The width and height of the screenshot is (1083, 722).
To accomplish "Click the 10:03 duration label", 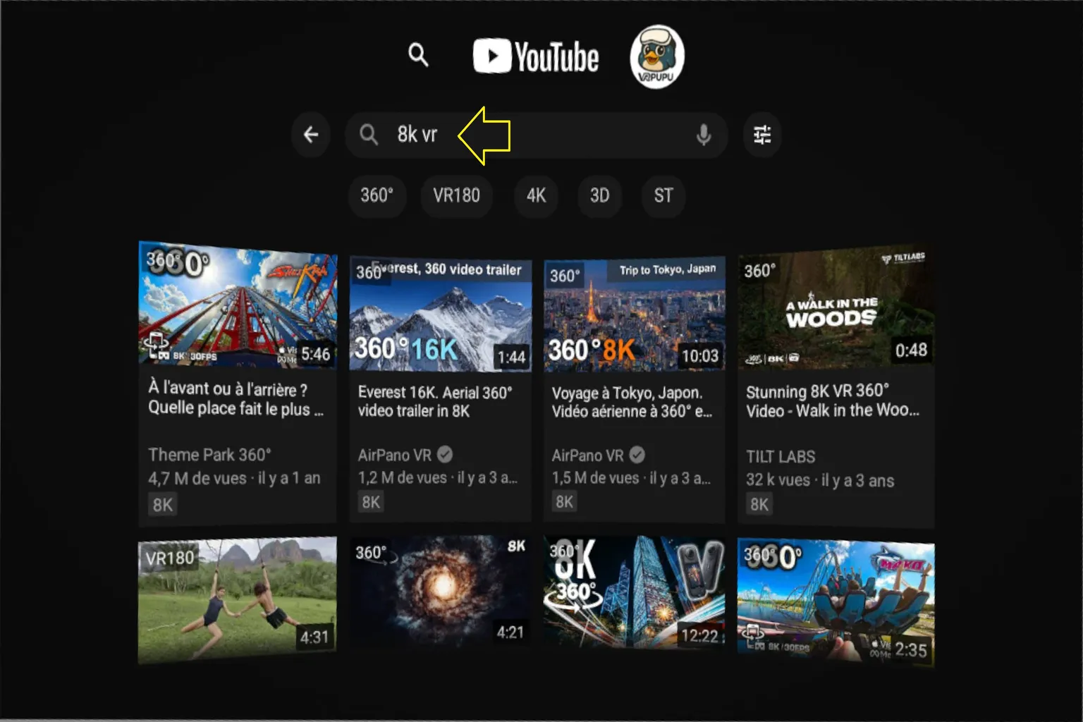I will click(699, 356).
